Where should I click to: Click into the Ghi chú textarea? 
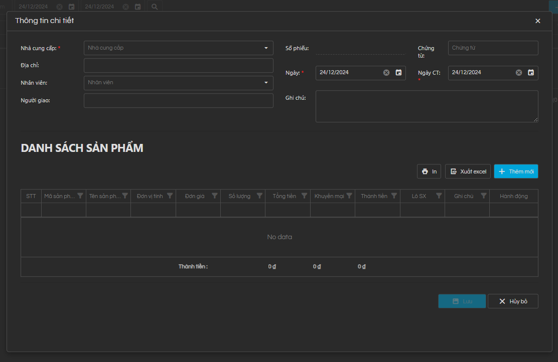pyautogui.click(x=427, y=106)
